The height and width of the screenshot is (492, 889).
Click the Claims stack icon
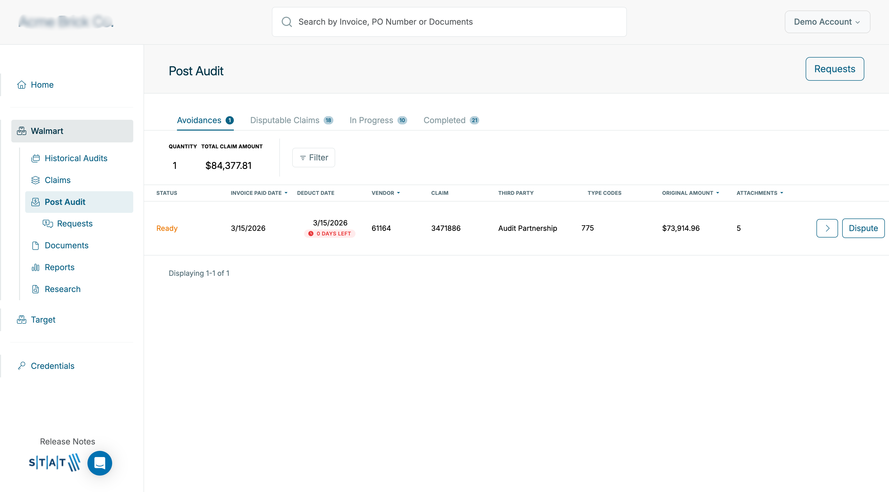click(x=35, y=180)
